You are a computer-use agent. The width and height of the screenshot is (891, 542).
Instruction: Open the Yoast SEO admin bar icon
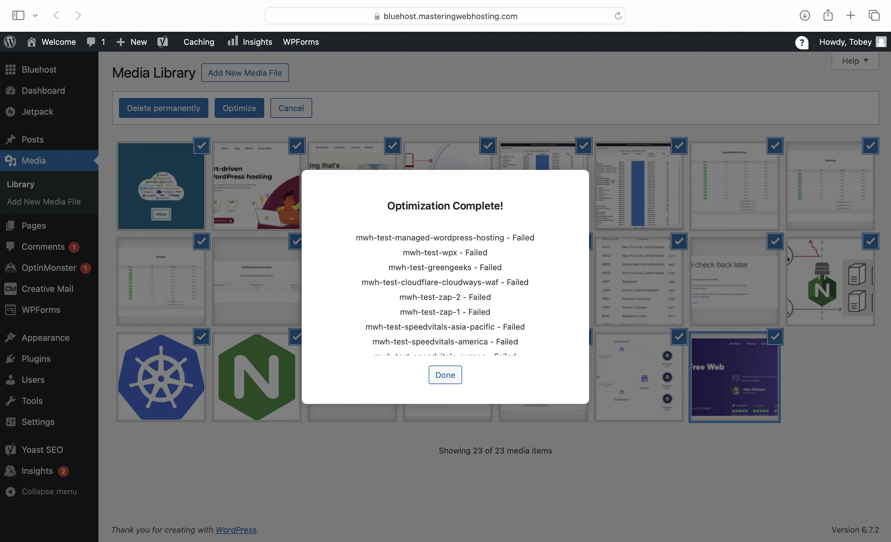(163, 42)
